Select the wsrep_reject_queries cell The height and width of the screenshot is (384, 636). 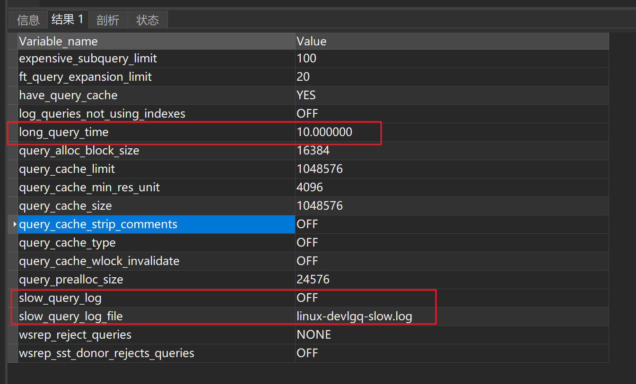tap(157, 335)
